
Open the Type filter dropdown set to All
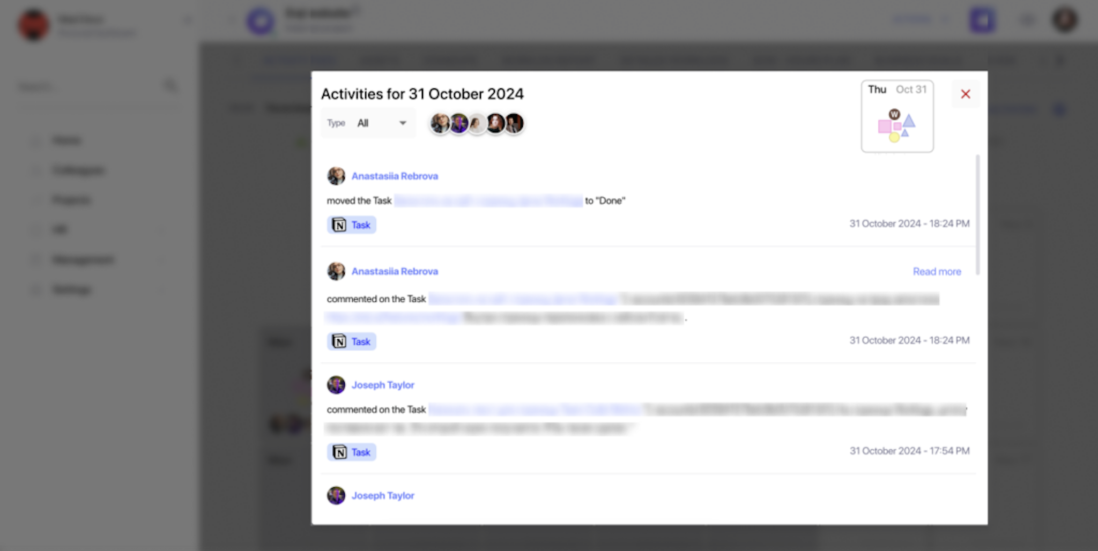(x=368, y=123)
